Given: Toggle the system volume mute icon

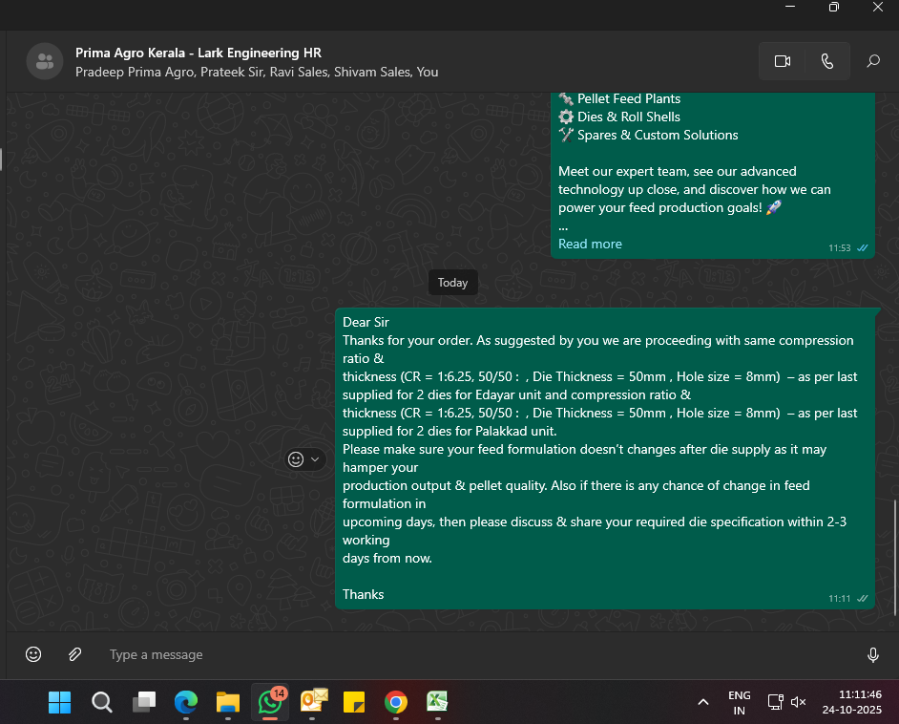Looking at the screenshot, I should click(x=799, y=702).
